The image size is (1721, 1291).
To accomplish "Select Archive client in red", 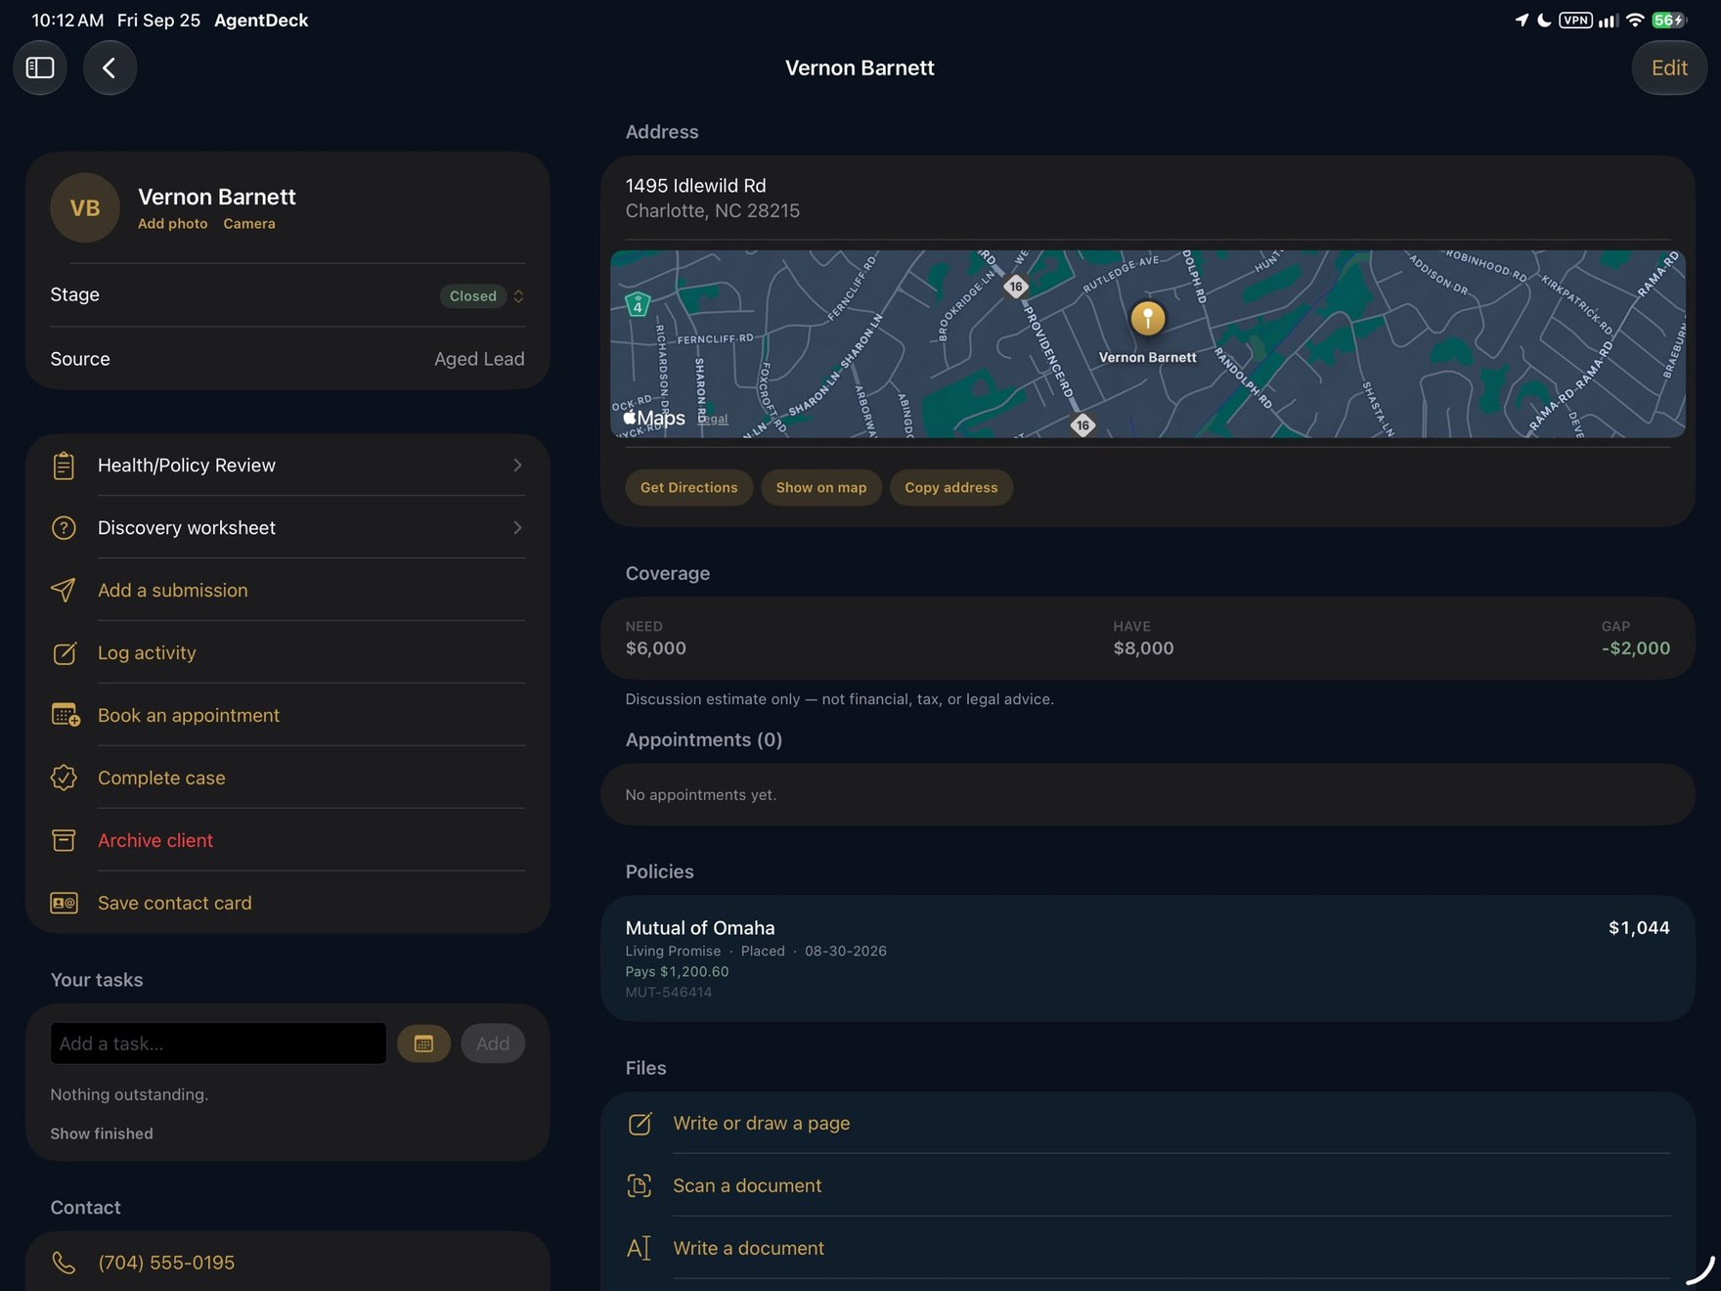I will click(x=155, y=841).
